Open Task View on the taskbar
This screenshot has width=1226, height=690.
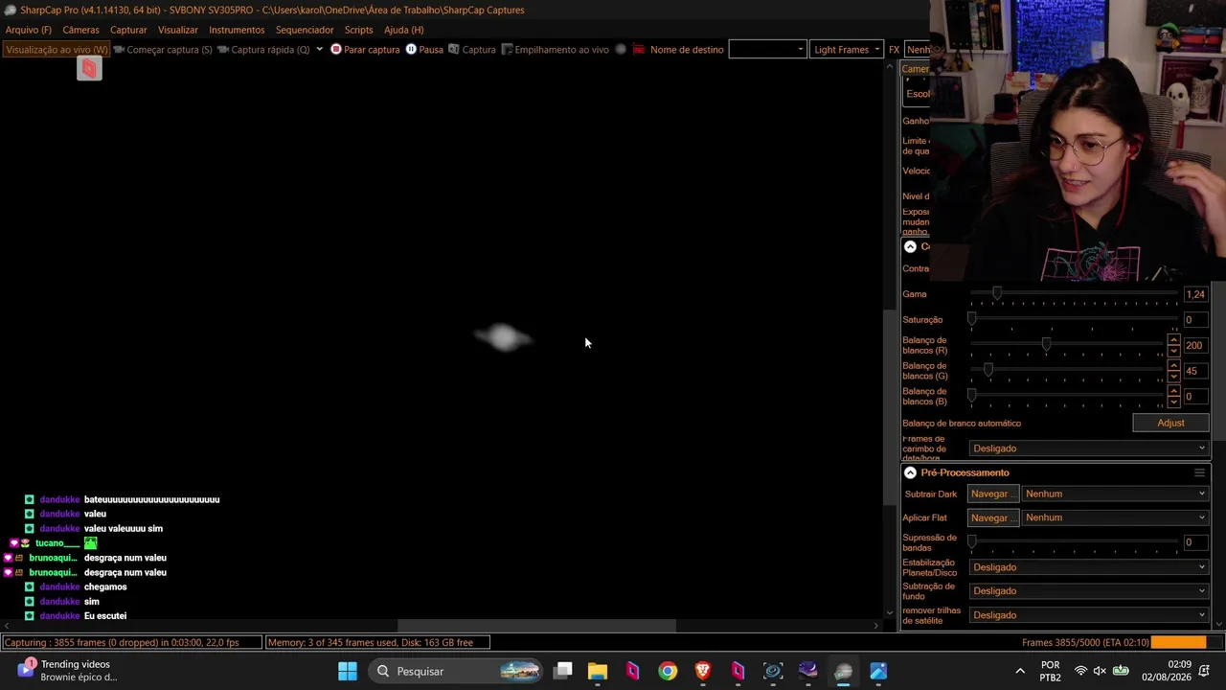pos(563,671)
